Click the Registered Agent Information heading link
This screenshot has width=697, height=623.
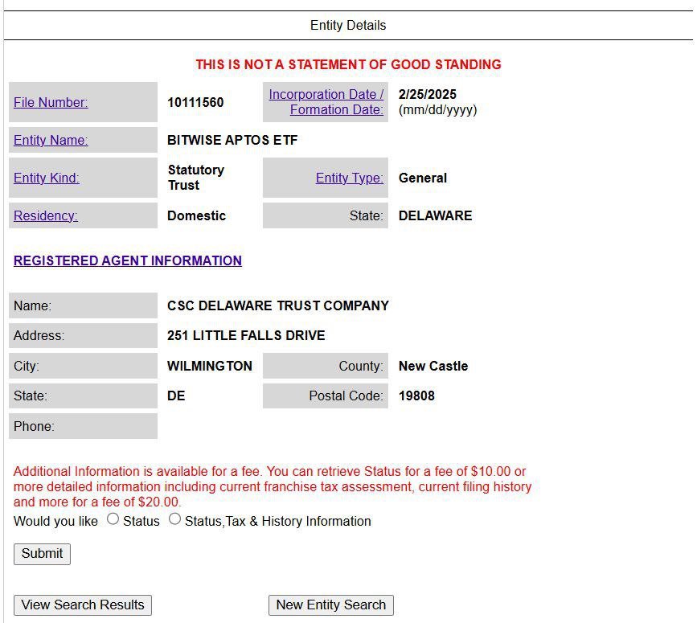click(127, 260)
